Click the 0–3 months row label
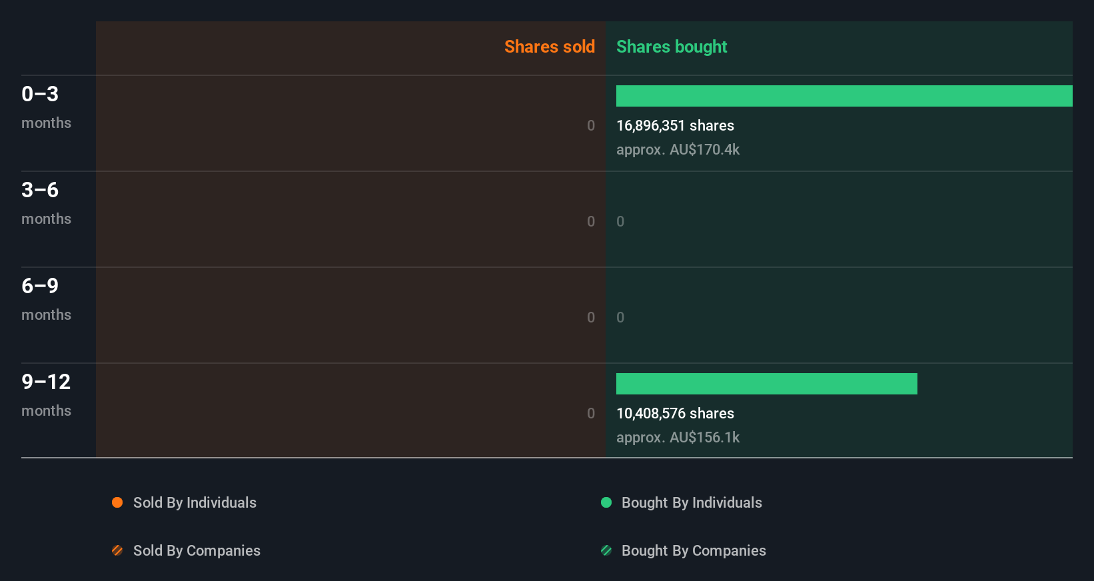The width and height of the screenshot is (1094, 581). pos(46,107)
